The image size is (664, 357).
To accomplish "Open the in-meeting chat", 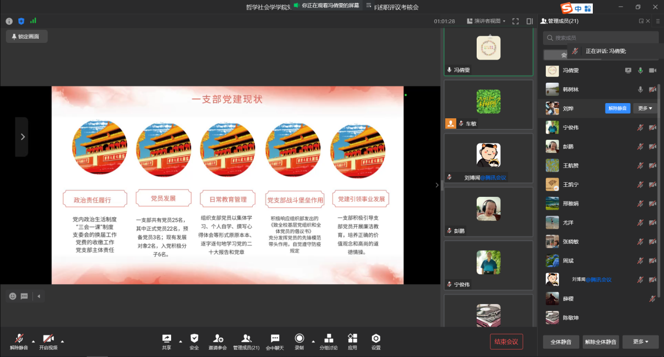I will [x=275, y=341].
